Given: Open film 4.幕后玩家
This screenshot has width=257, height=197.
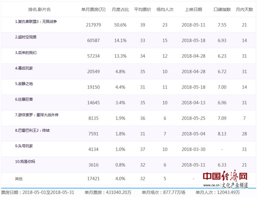Looking at the screenshot, I should click(x=24, y=68).
